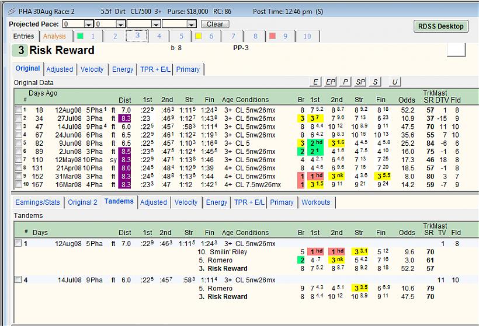Select horse tab 7
Viewport: 479px width, 326px height.
click(233, 36)
